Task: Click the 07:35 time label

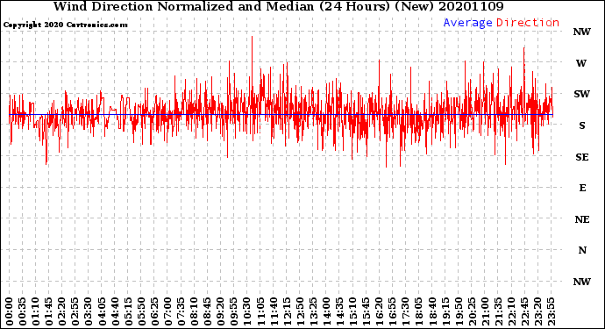Action: [181, 311]
